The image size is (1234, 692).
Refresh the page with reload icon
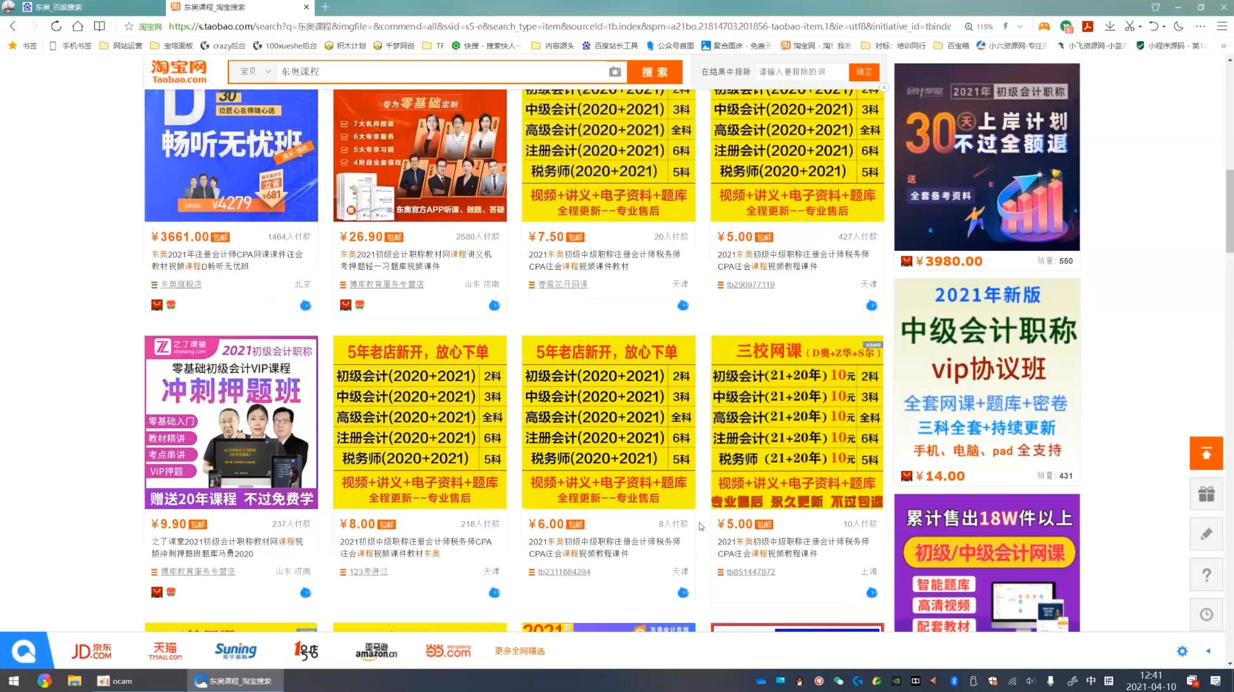(56, 26)
